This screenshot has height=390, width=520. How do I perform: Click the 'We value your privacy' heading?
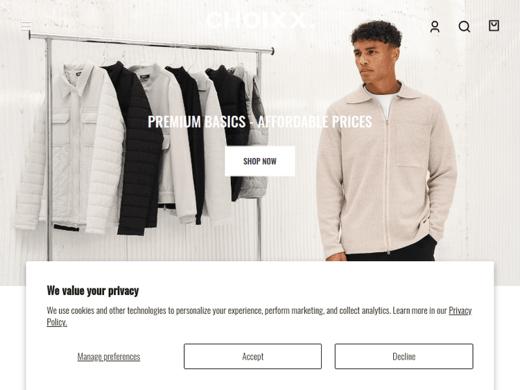coord(93,290)
